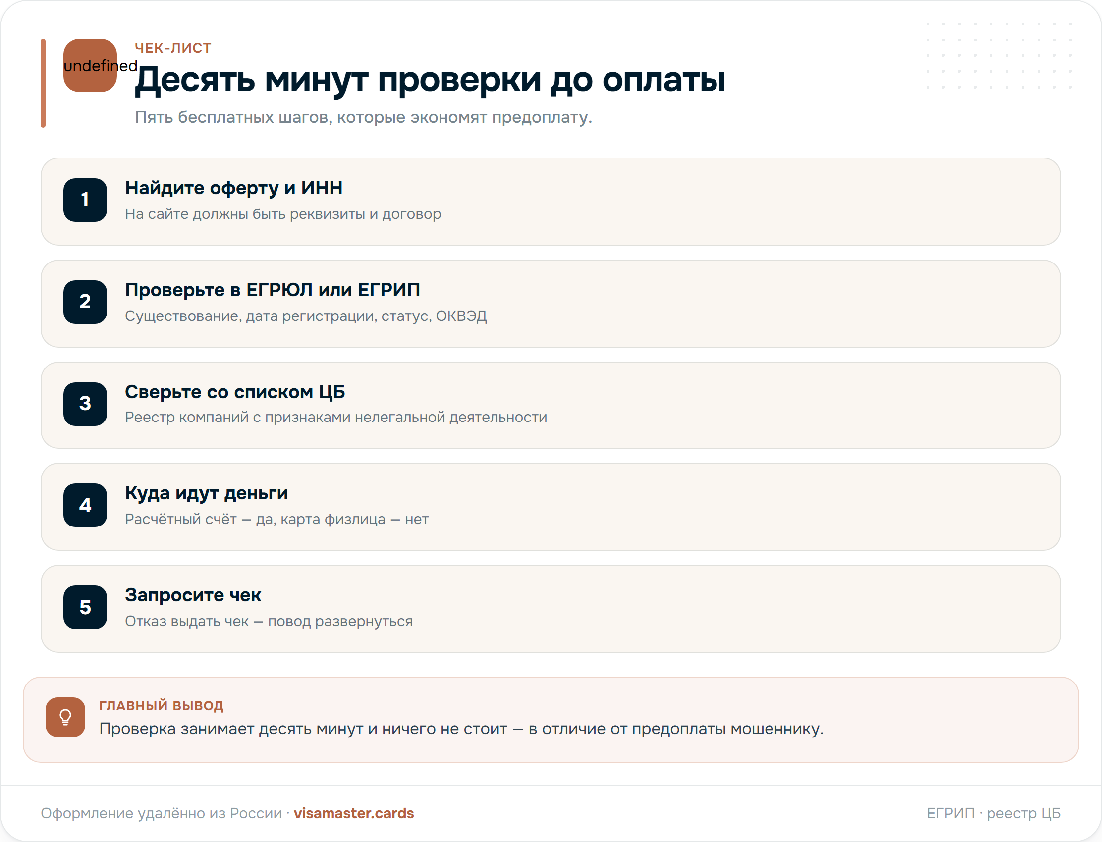Click 'Существование, дата регистрации, статус, ОКВЭД'
The height and width of the screenshot is (842, 1102).
tap(306, 316)
